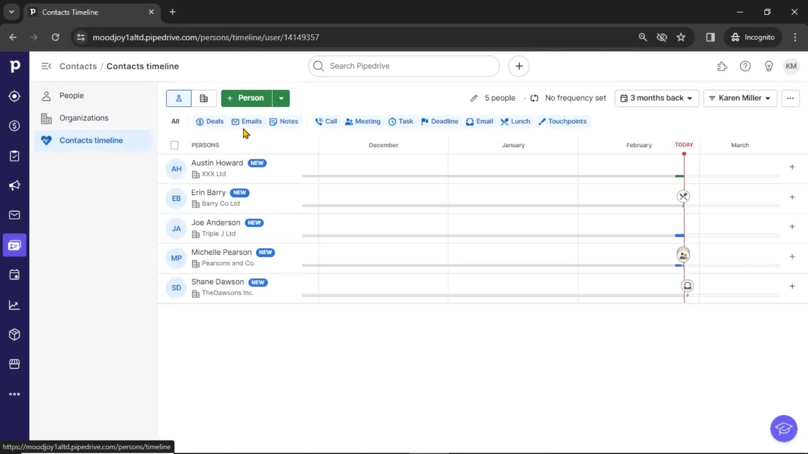Select the Contacts timeline menu item
808x454 pixels.
(x=93, y=140)
